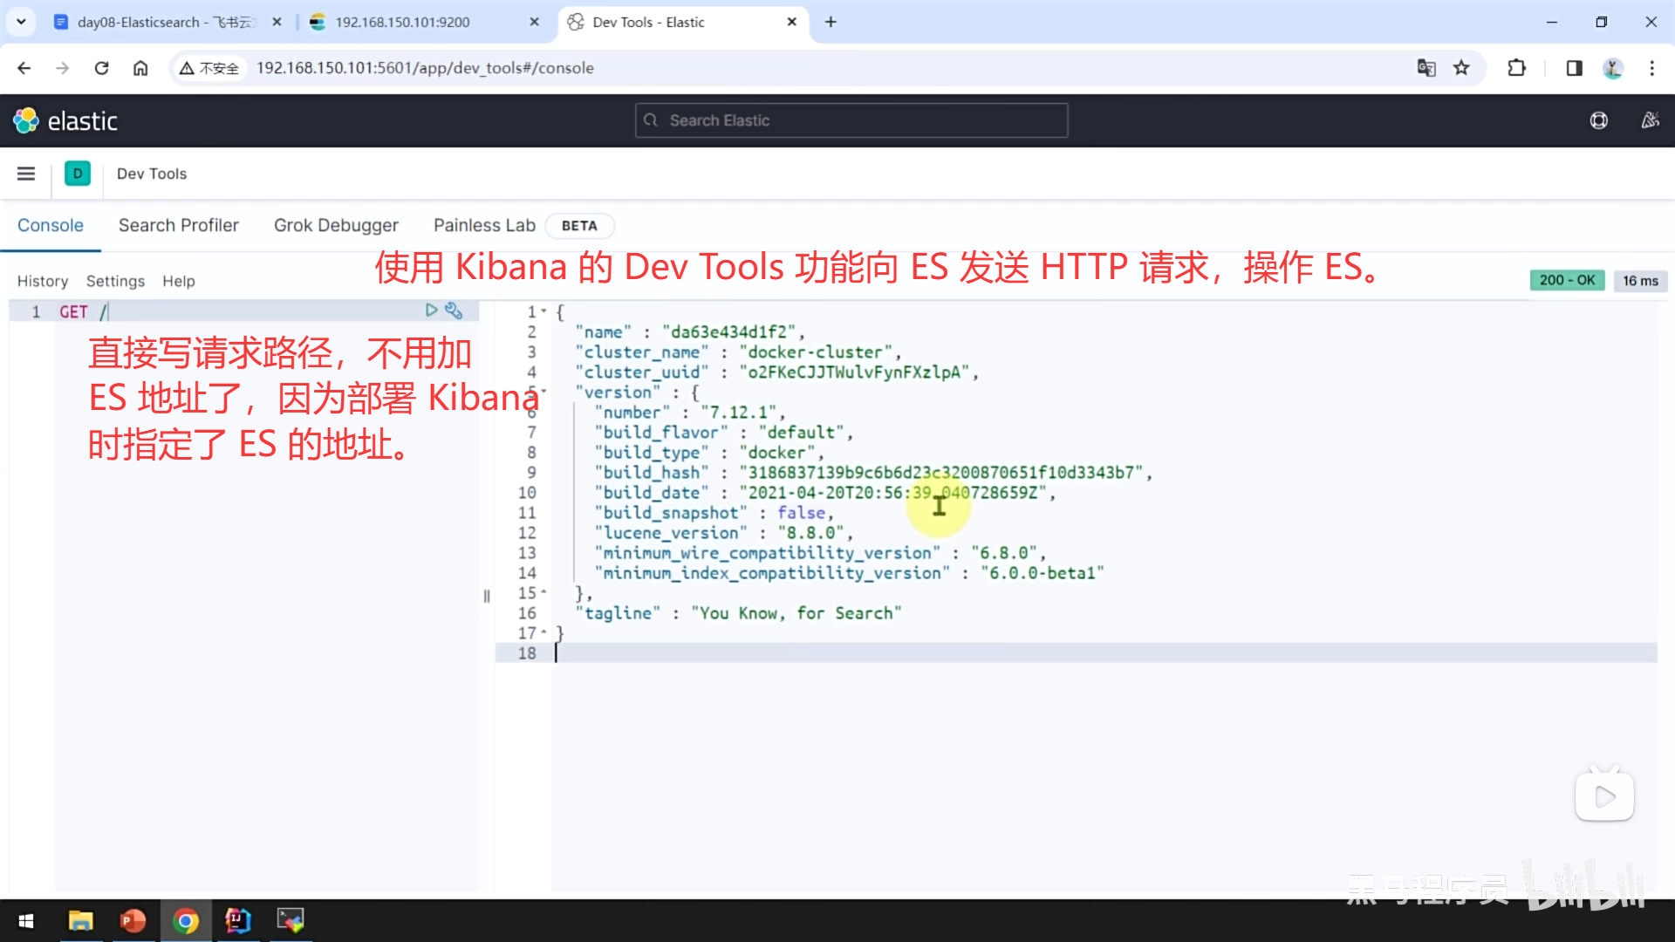Screen dimensions: 1675x942
Task: Click the send request play icon
Action: [x=431, y=310]
